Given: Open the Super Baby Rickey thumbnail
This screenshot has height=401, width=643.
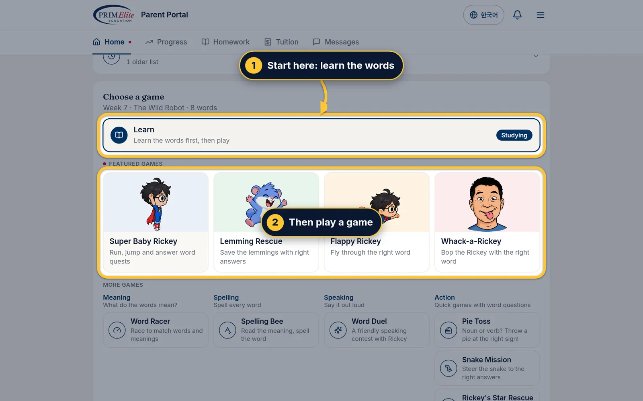Looking at the screenshot, I should point(156,203).
